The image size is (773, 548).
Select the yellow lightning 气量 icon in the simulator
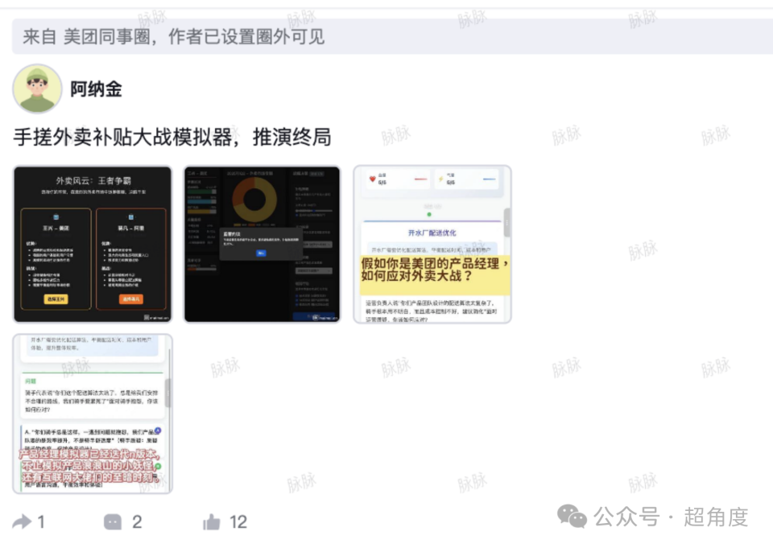pos(440,179)
